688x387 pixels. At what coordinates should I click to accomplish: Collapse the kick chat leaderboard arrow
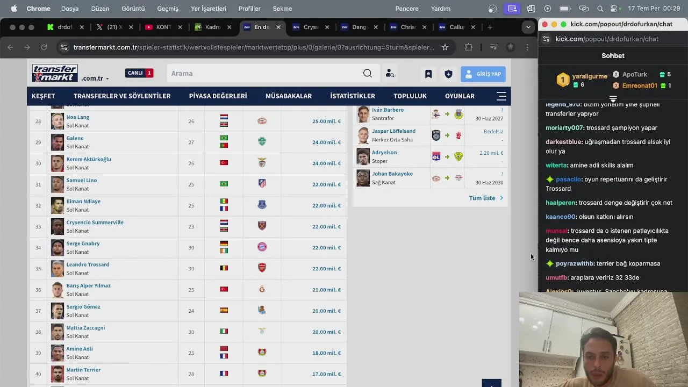(613, 99)
